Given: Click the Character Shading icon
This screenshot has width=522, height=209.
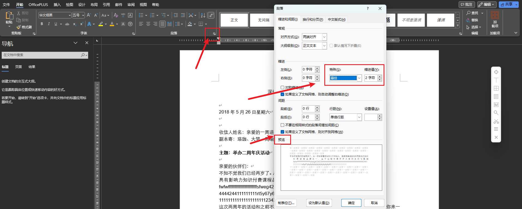Looking at the screenshot, I should coord(123,24).
